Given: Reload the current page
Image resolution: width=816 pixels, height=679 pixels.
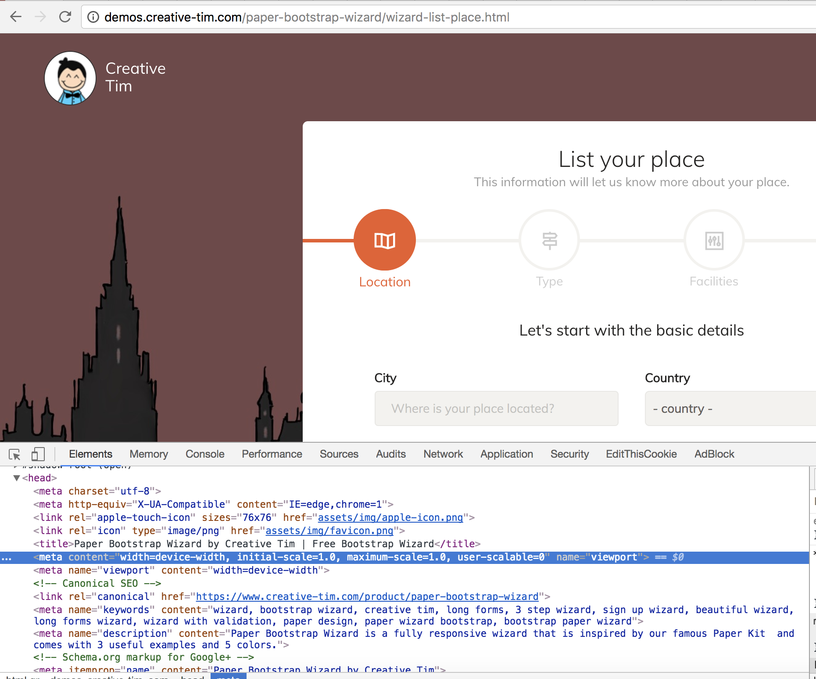Looking at the screenshot, I should pos(65,17).
